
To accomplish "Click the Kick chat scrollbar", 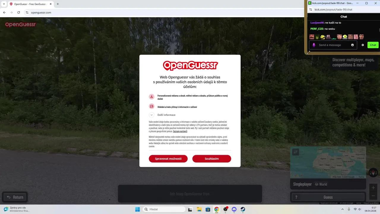I will click(x=379, y=30).
